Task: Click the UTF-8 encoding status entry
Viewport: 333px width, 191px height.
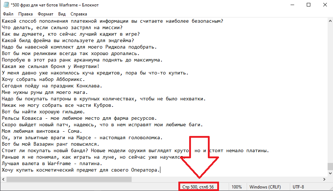Action: tap(298, 187)
